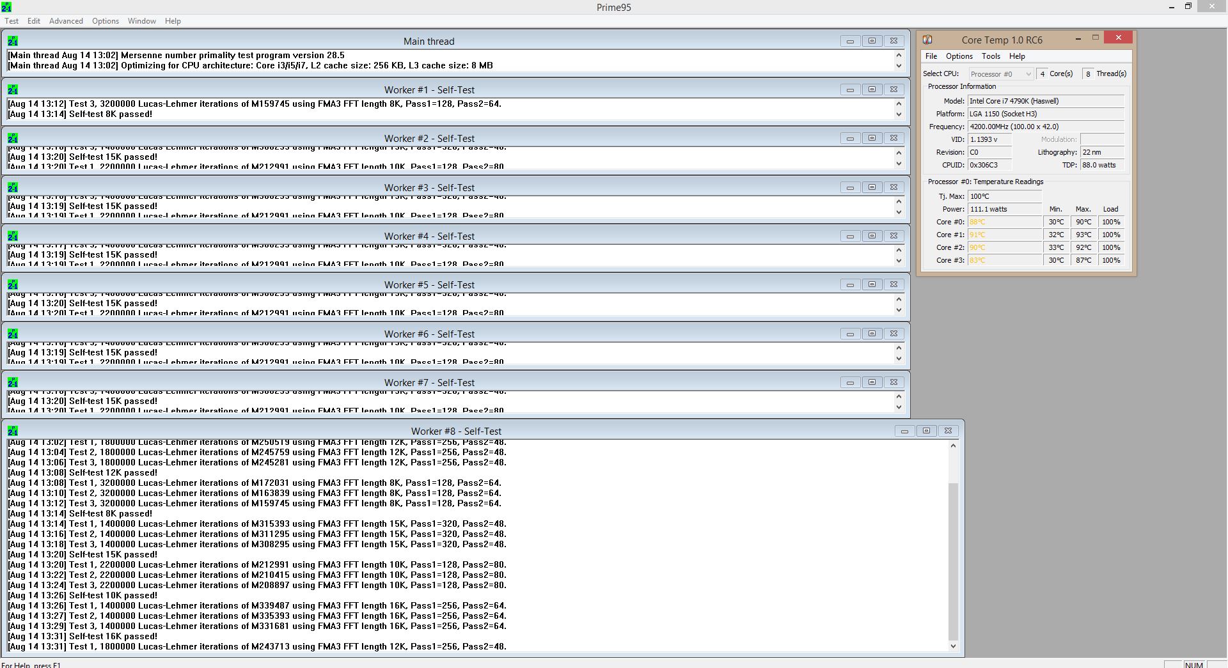Minimize the Worker #3 Self-Test window

[850, 187]
